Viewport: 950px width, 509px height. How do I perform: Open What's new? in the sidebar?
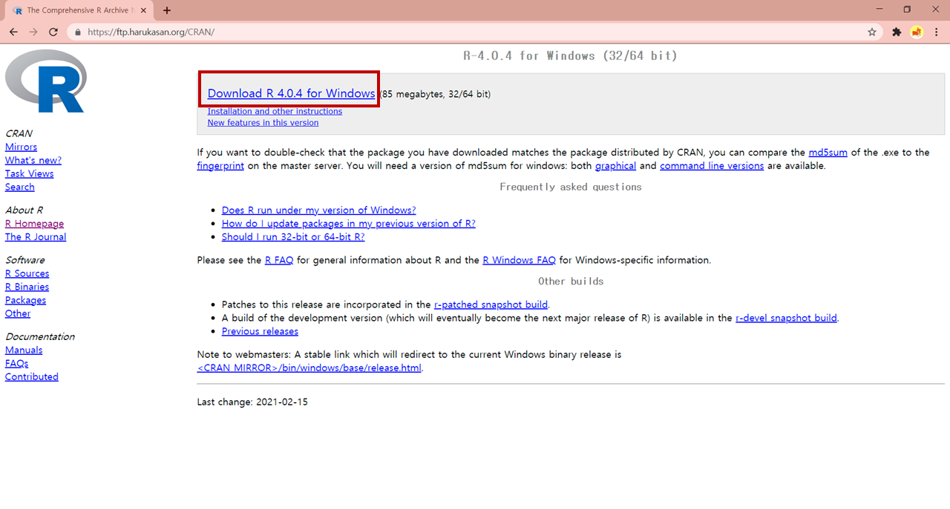click(x=33, y=161)
